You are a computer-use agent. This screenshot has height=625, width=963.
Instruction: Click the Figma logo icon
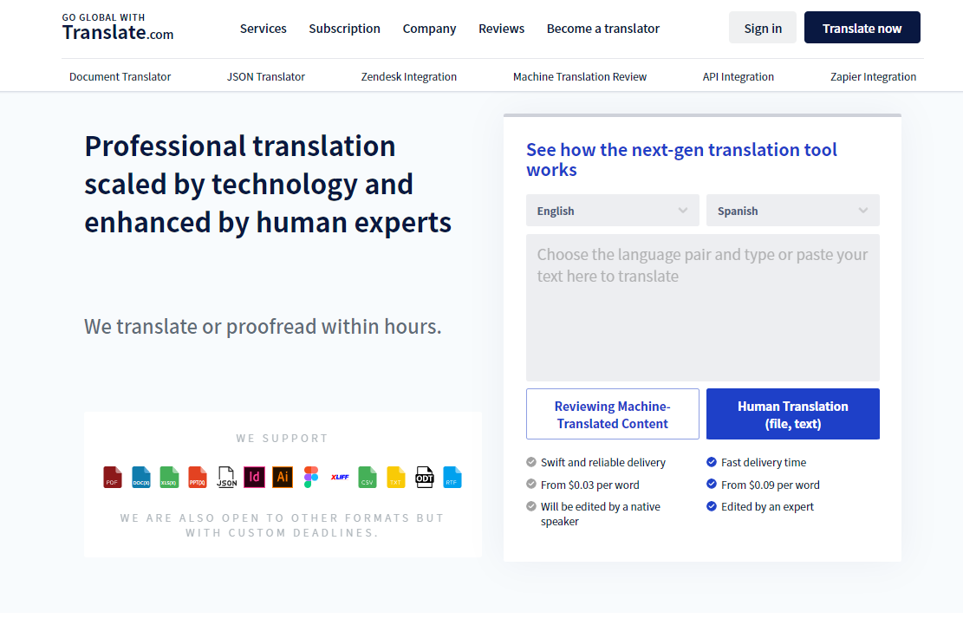(311, 477)
